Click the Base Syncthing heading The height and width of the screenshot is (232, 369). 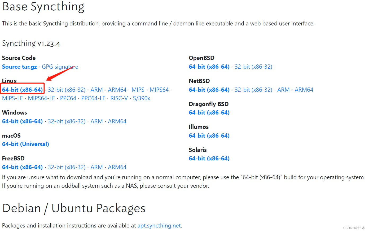(43, 7)
